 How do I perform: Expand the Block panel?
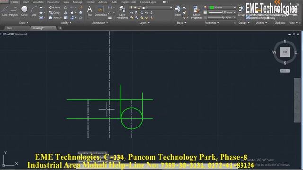(181, 23)
